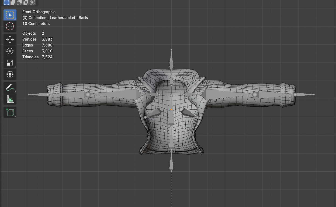Click the Front Orthographic view label
The height and width of the screenshot is (207, 336).
(x=39, y=12)
